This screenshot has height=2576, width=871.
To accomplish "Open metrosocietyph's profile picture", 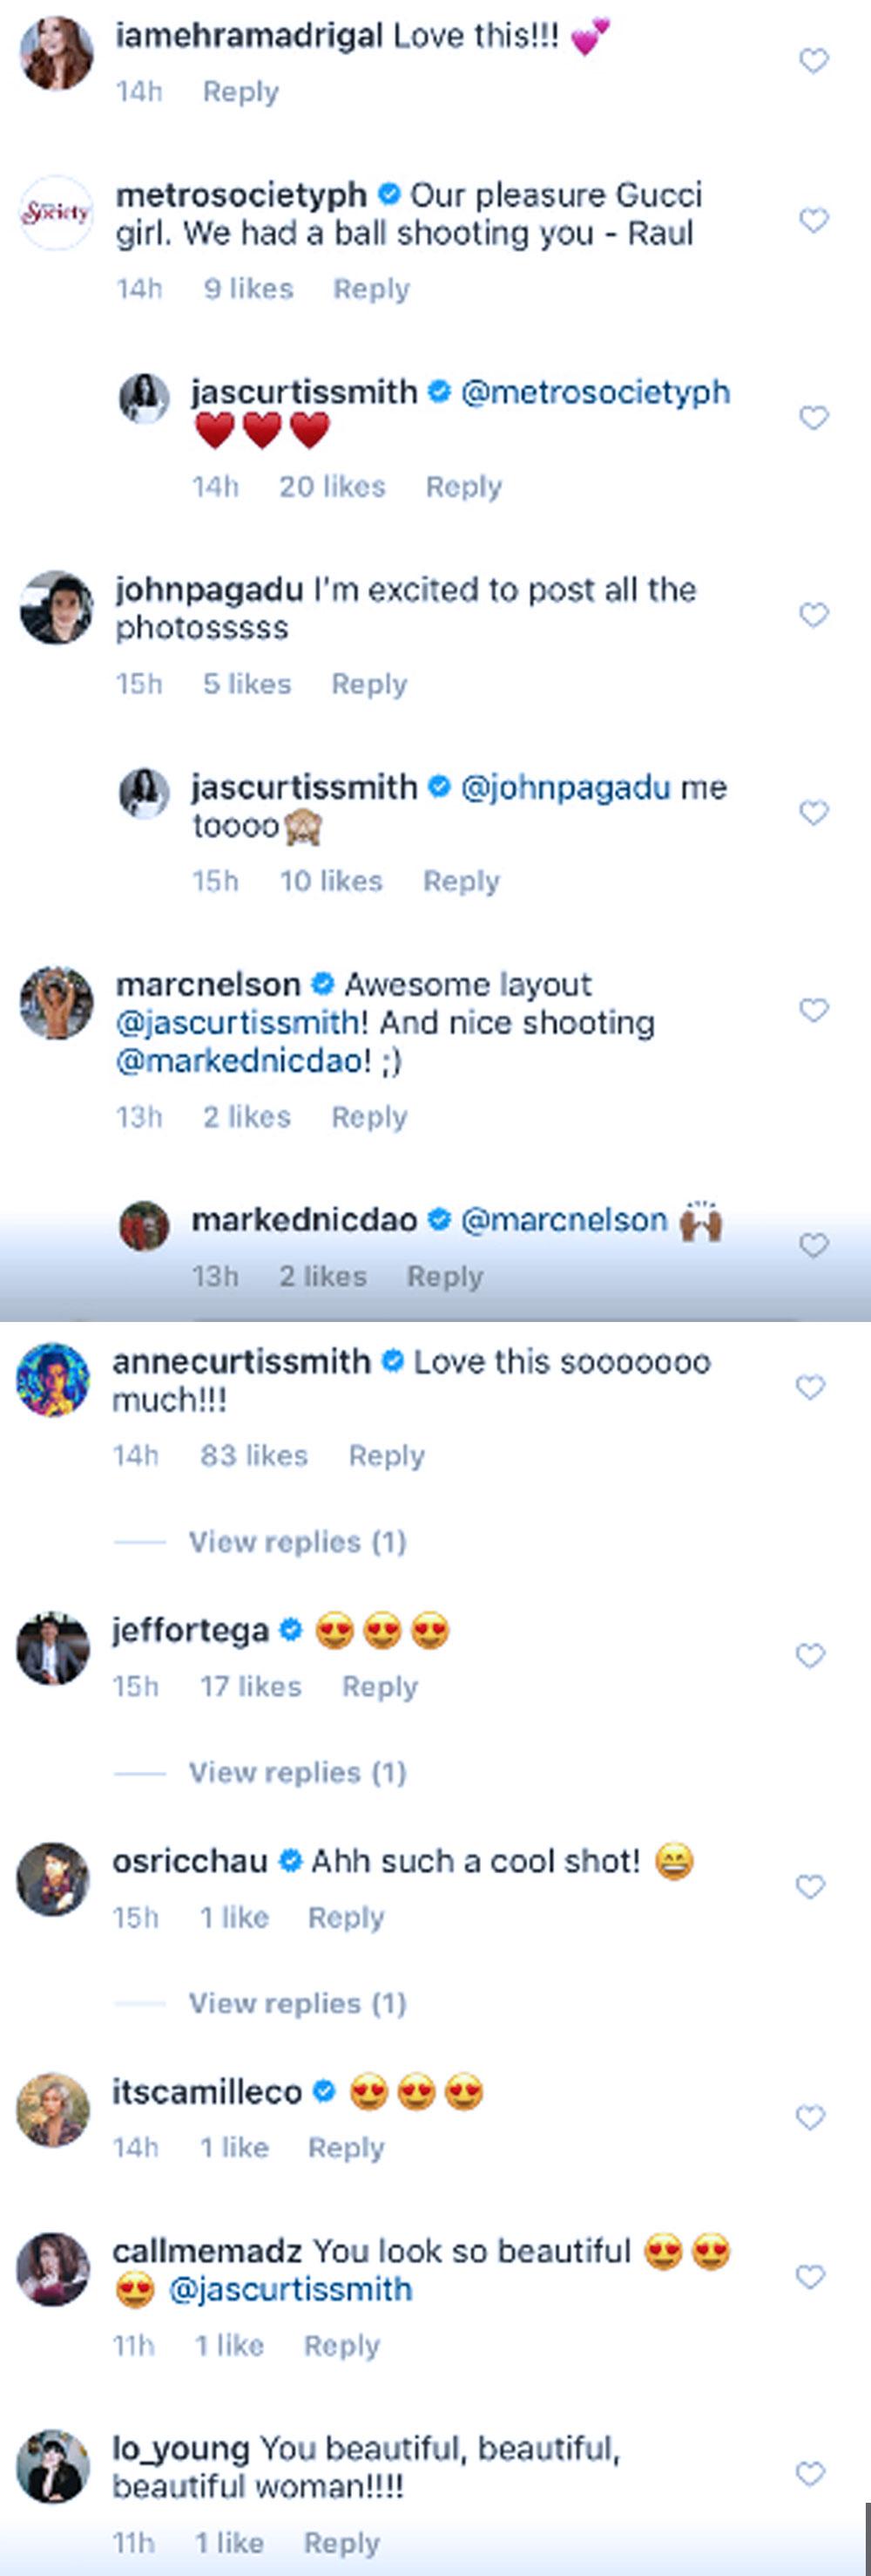I will [56, 212].
